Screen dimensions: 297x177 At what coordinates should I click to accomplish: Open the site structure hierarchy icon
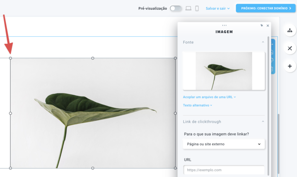(290, 30)
